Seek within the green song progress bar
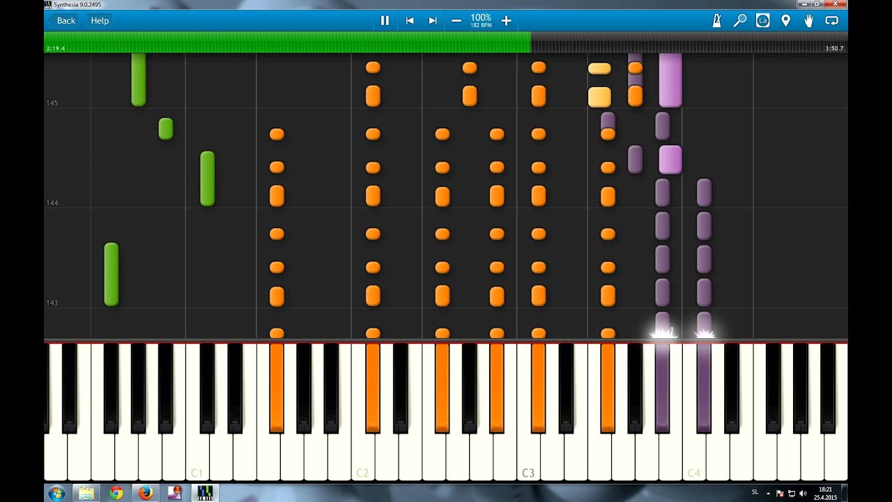This screenshot has width=892, height=502. [x=287, y=43]
